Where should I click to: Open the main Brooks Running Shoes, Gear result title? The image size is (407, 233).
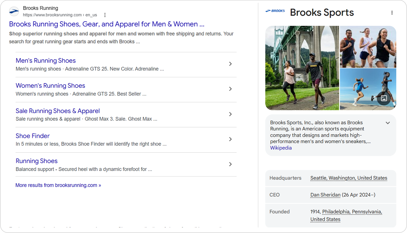point(107,24)
